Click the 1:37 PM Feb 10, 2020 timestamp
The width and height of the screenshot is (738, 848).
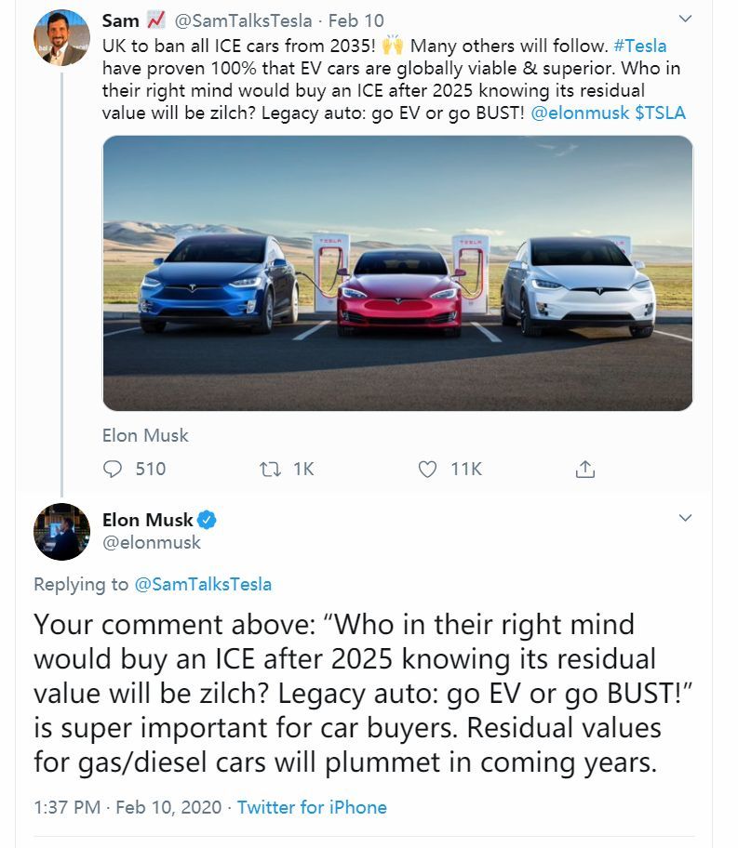[127, 807]
